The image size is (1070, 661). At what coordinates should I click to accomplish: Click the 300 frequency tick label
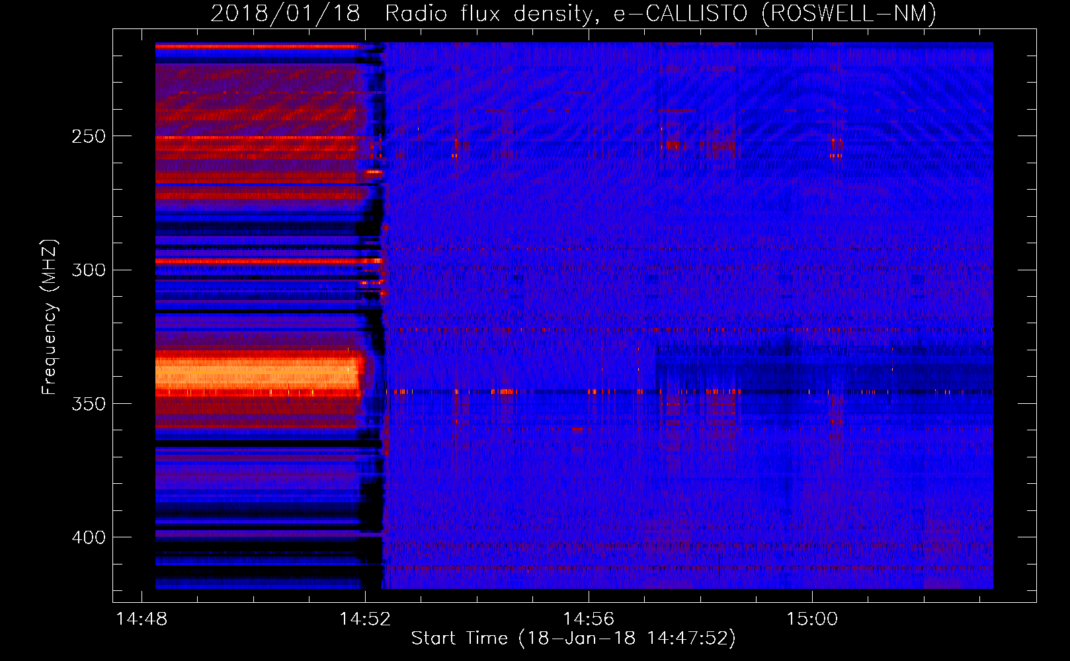pyautogui.click(x=89, y=270)
